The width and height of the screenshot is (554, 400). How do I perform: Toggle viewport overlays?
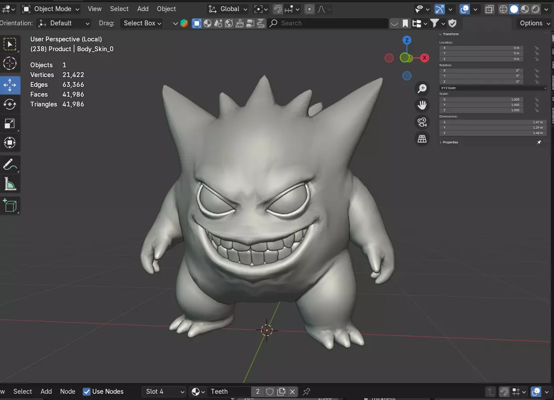pyautogui.click(x=465, y=9)
